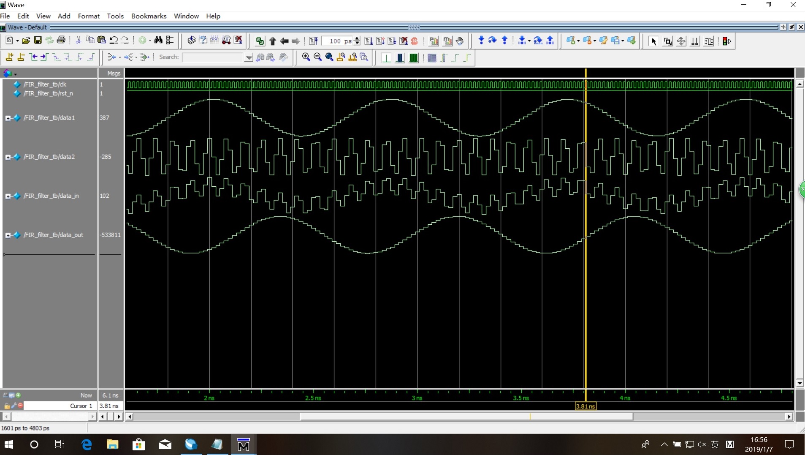This screenshot has width=805, height=455.
Task: Click the yellow 3.81 ns cursor marker
Action: (585, 406)
